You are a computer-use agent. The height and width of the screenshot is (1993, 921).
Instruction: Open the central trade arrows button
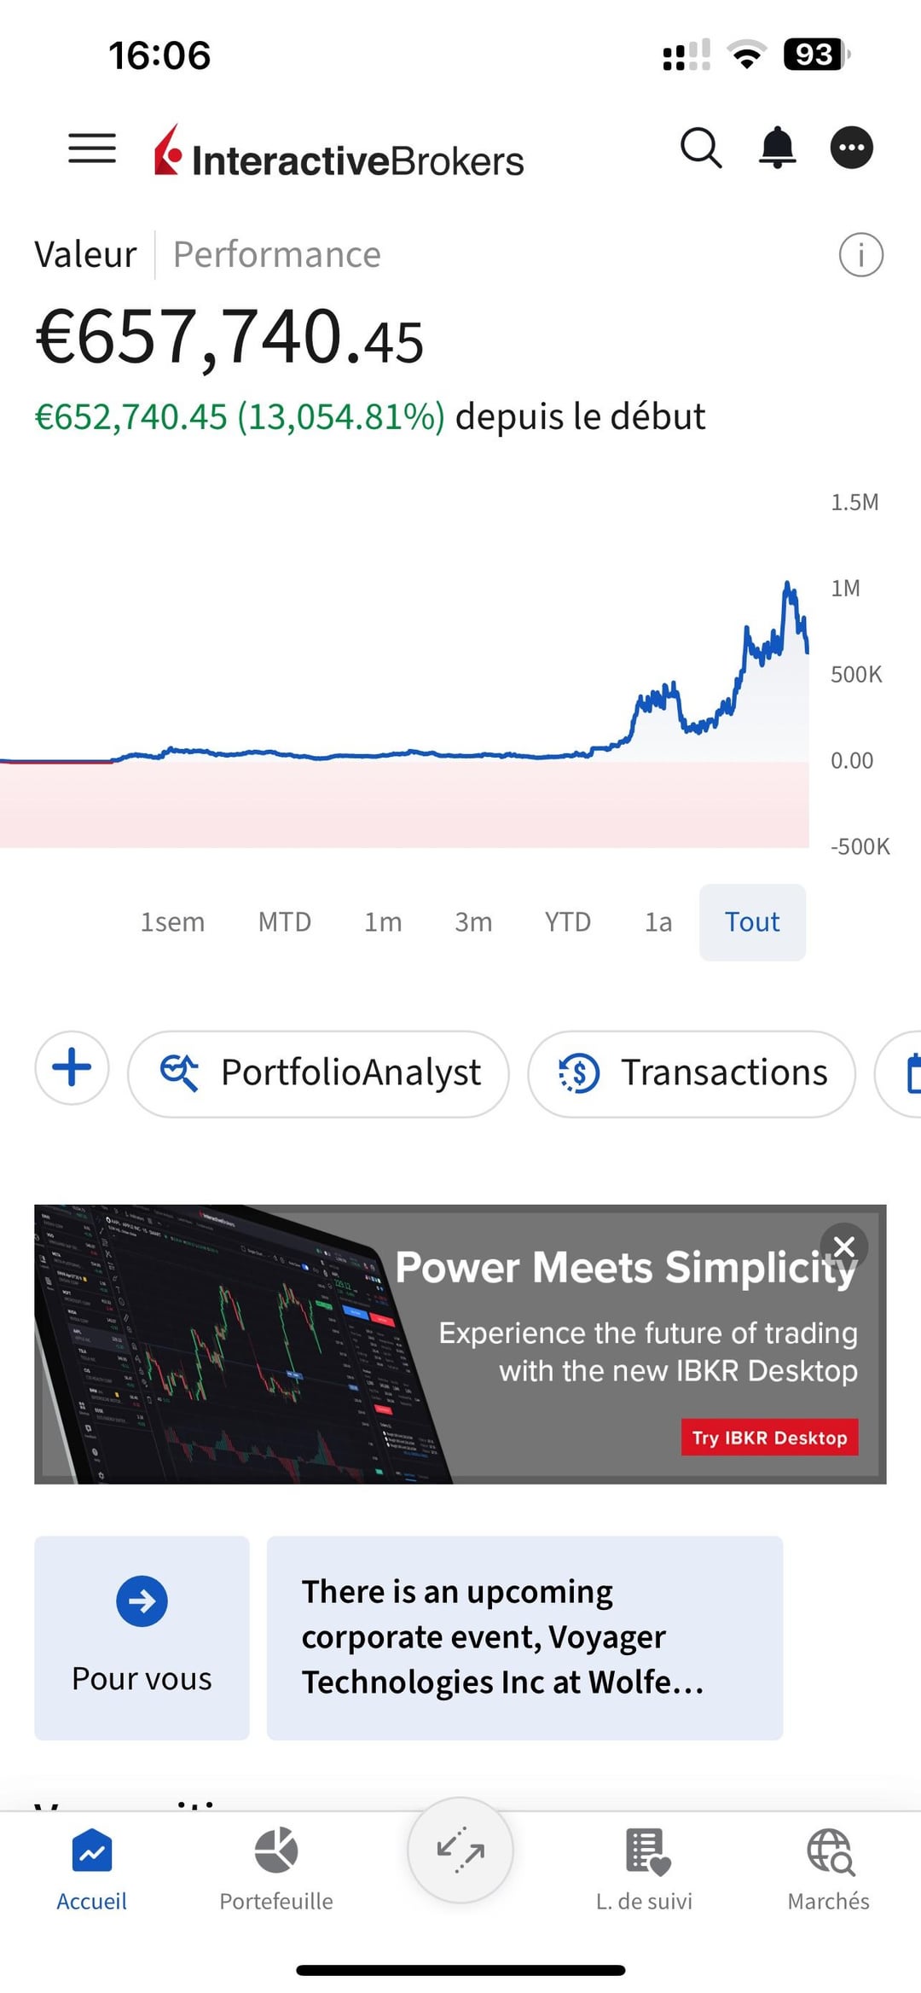pos(460,1850)
